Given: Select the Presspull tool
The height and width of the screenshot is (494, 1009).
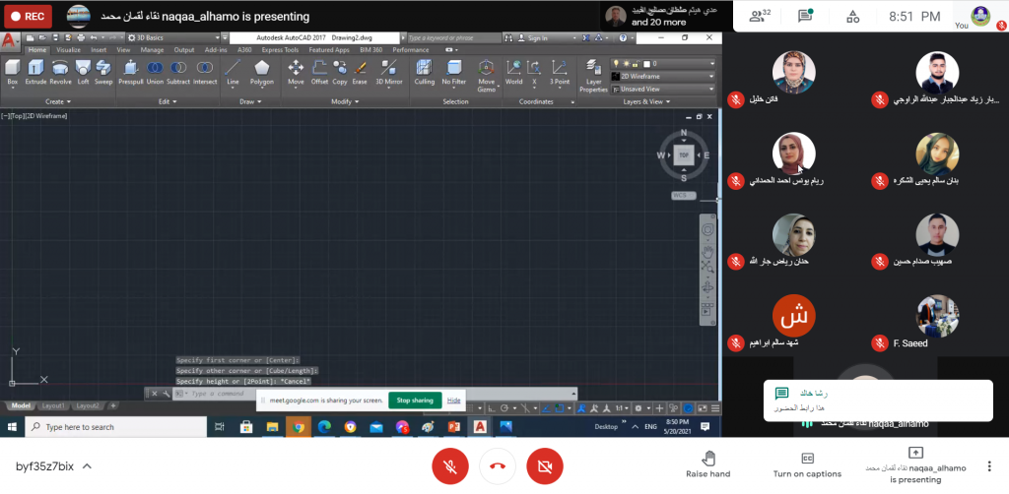Looking at the screenshot, I should click(130, 69).
